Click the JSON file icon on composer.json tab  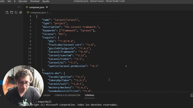coord(27,7)
